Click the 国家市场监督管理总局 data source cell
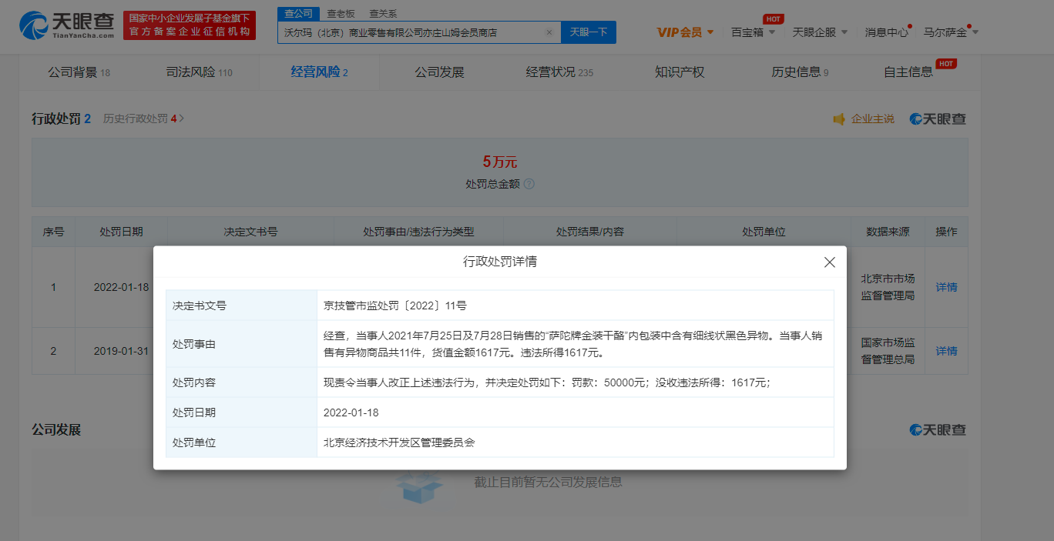The image size is (1054, 541). click(x=888, y=350)
